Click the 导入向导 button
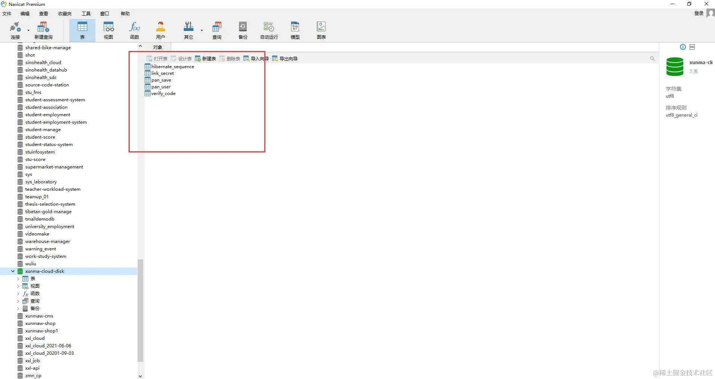The image size is (715, 379). tap(256, 59)
